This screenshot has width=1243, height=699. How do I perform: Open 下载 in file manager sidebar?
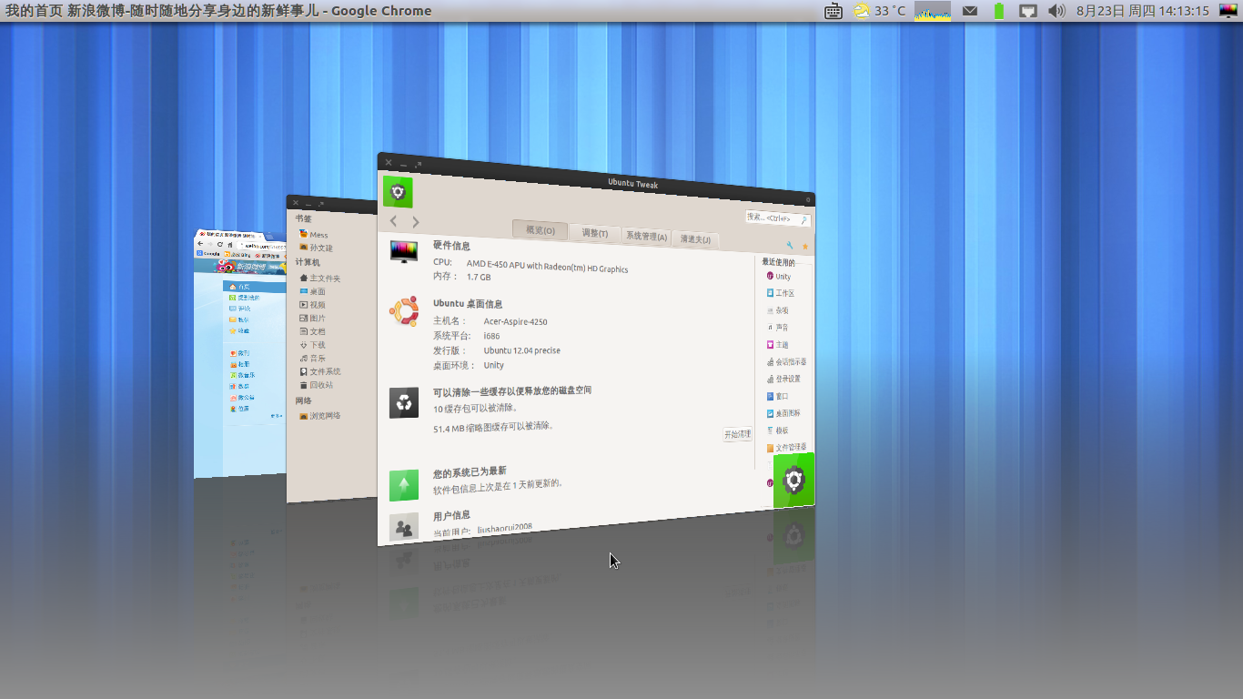[312, 345]
